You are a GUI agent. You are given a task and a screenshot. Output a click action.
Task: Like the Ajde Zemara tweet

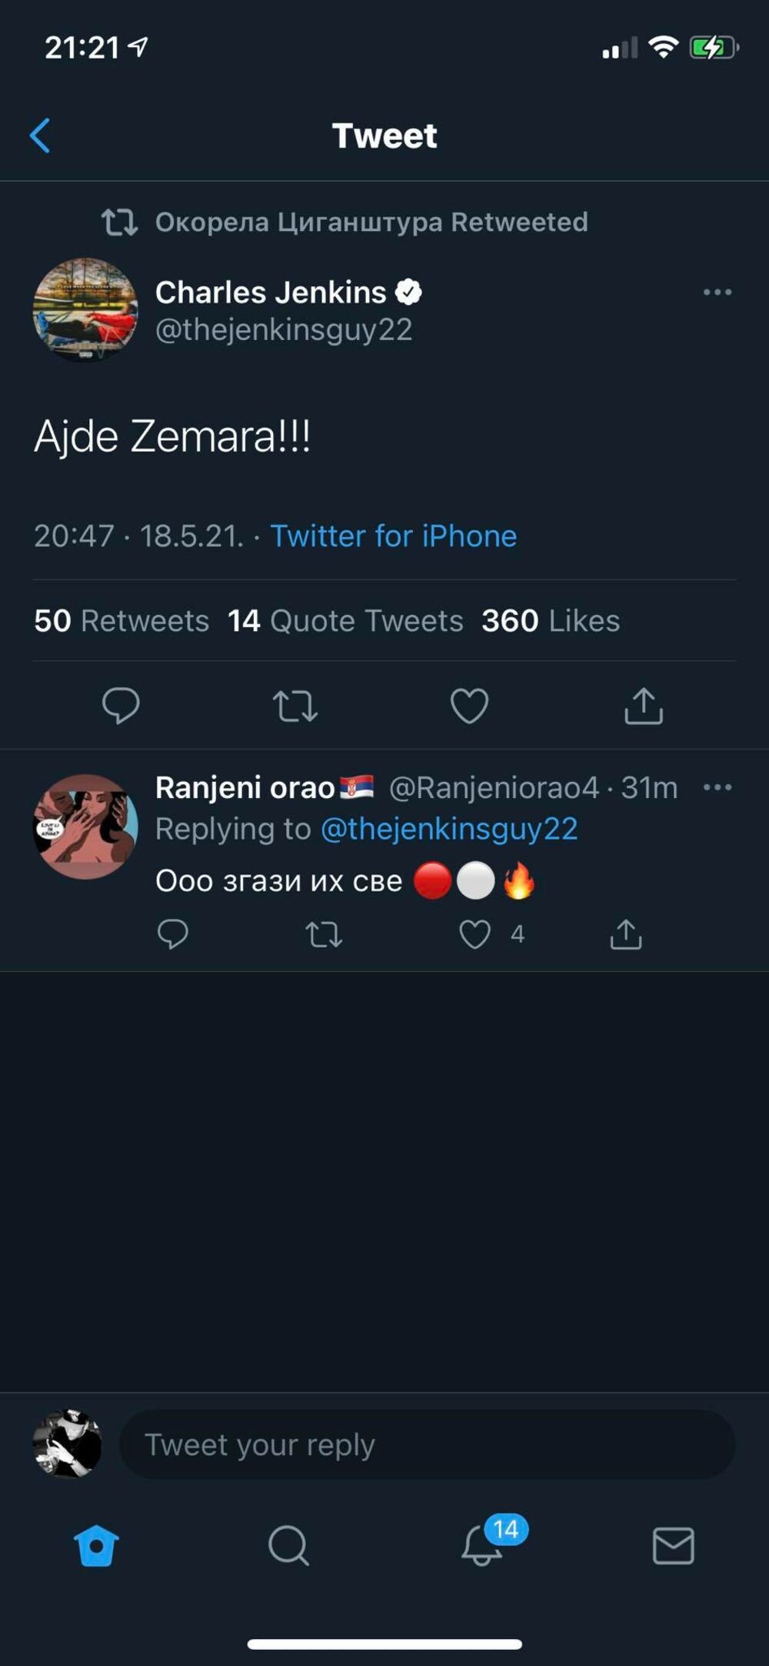[x=469, y=706]
